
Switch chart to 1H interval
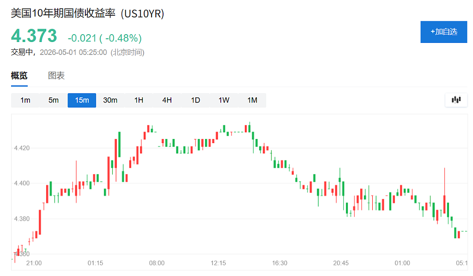pos(139,100)
